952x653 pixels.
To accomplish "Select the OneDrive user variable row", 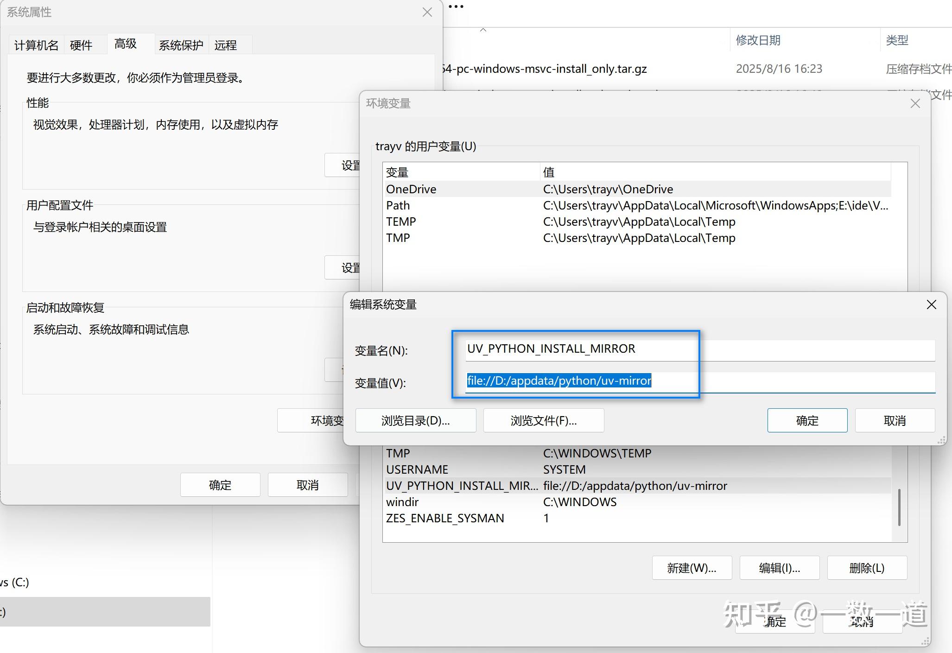I will click(x=463, y=189).
